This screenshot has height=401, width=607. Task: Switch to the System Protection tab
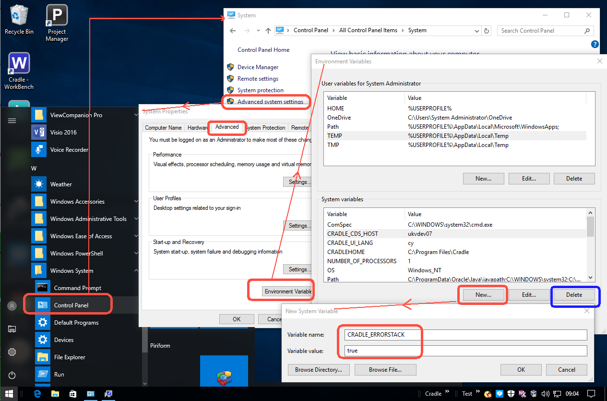point(265,128)
